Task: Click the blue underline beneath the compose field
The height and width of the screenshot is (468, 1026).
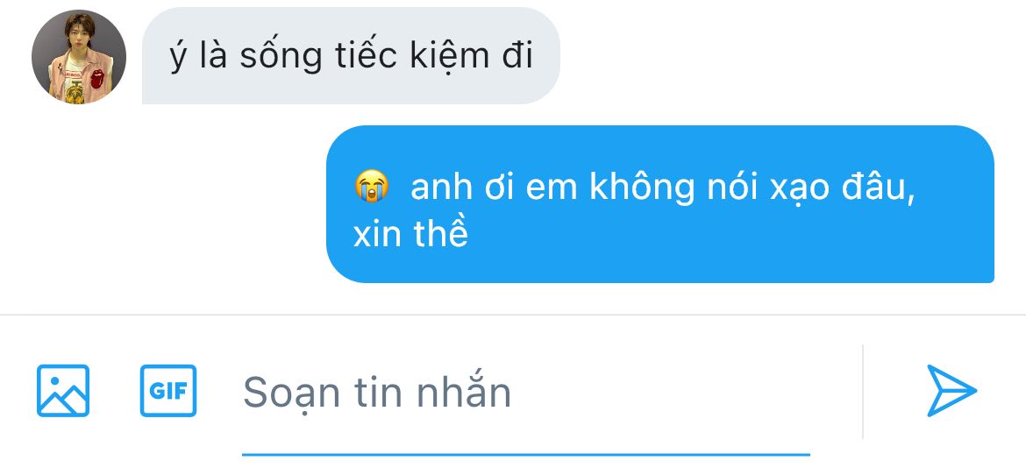Action: (x=526, y=454)
